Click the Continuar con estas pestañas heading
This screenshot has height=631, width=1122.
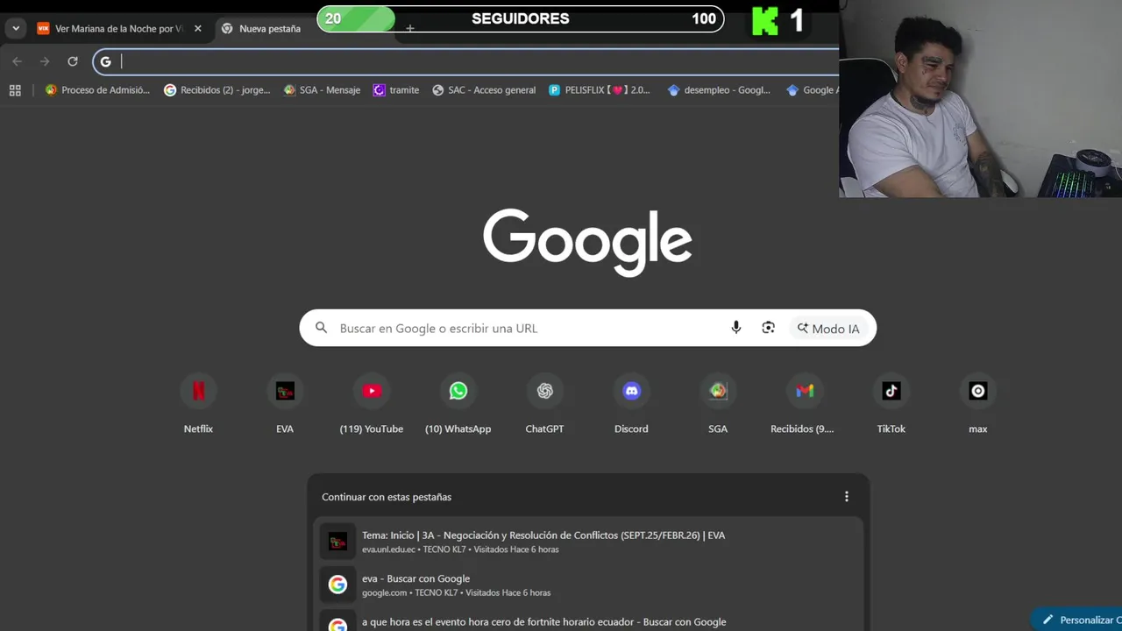tap(387, 497)
